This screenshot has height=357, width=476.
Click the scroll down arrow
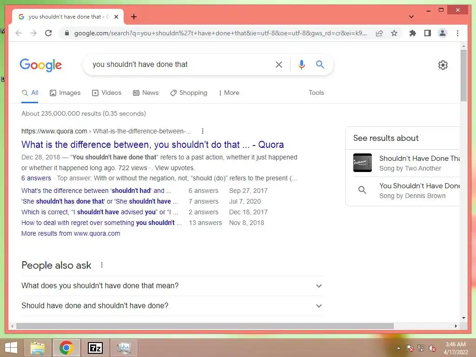point(463,318)
